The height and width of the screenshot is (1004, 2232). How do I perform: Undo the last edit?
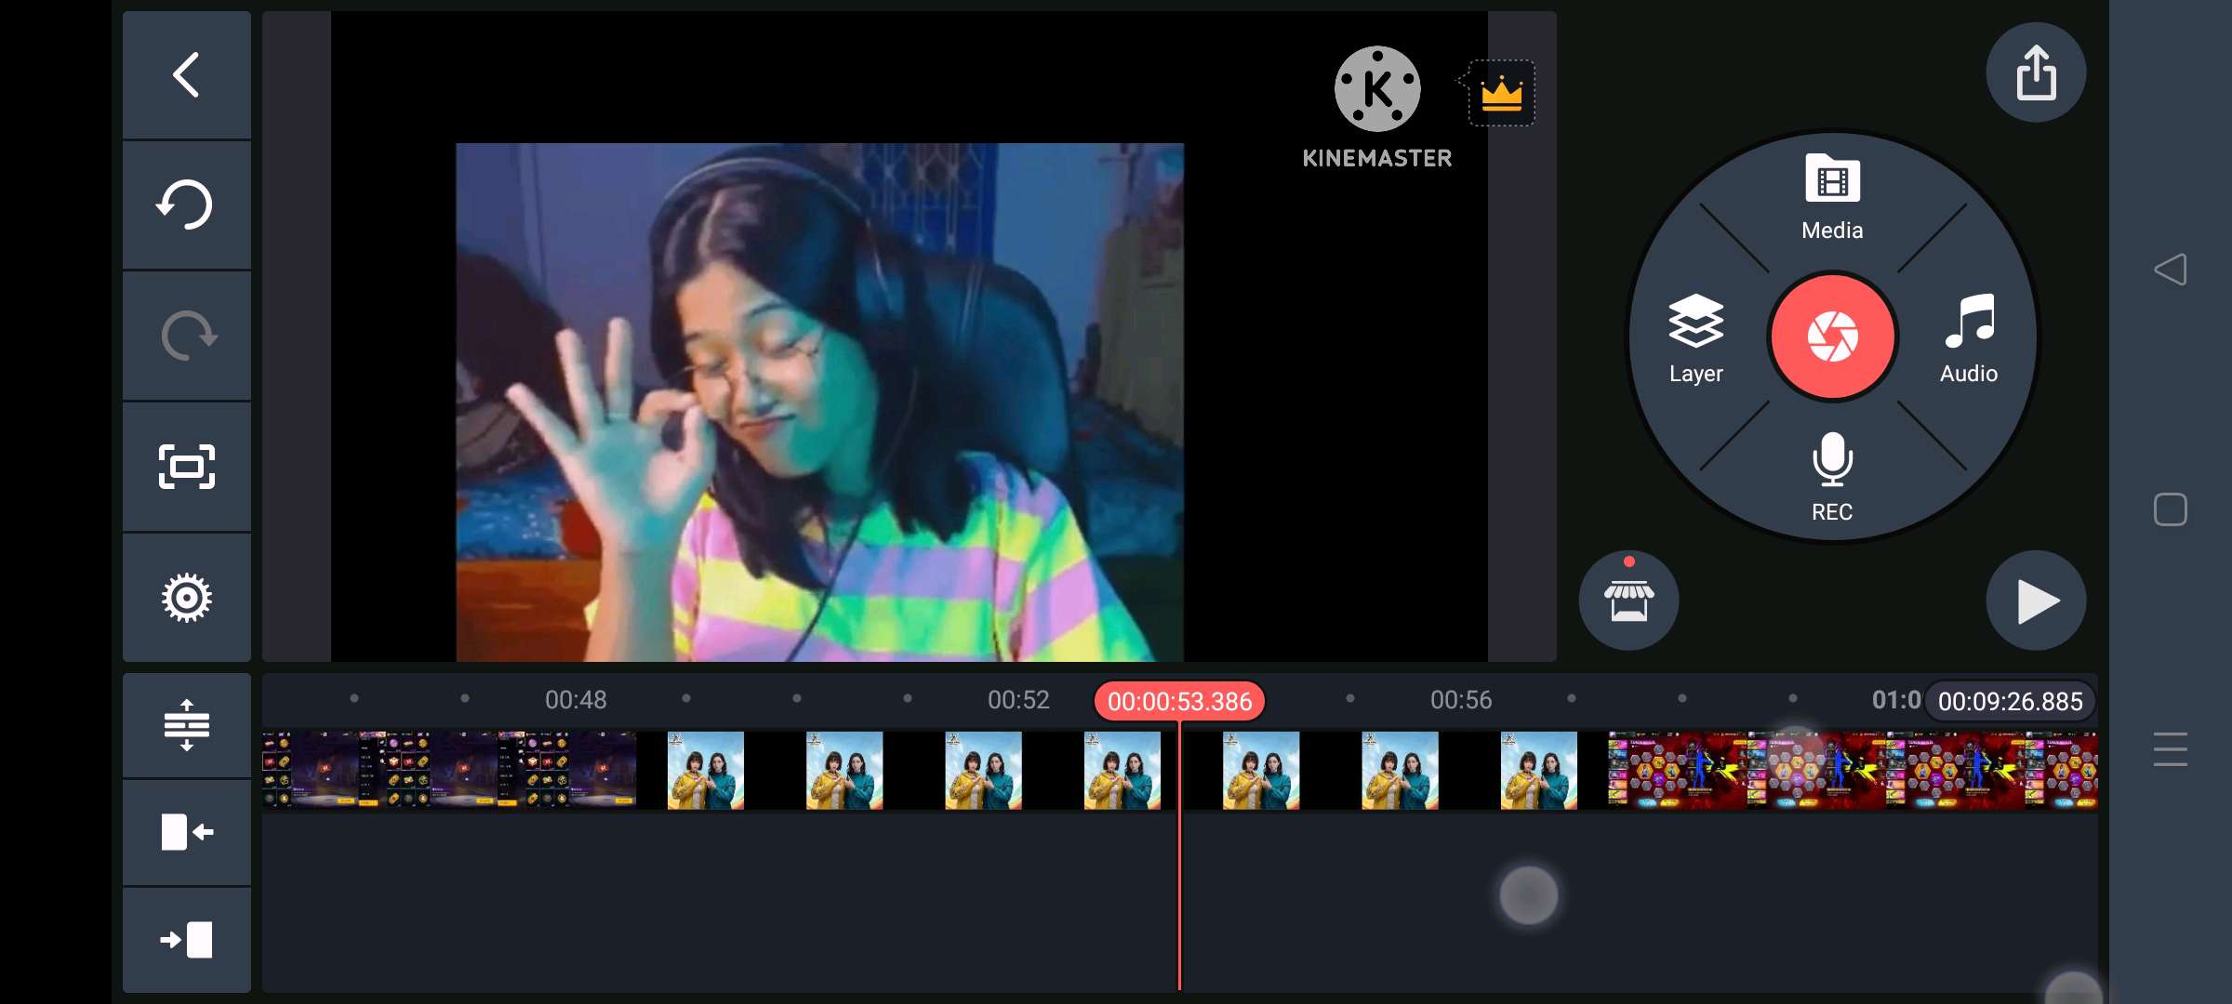(186, 205)
